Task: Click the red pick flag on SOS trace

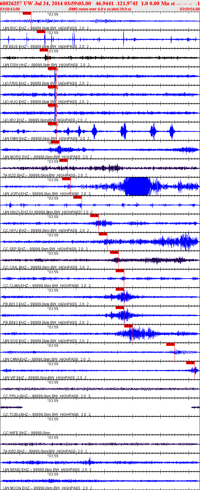Action: 129,326
